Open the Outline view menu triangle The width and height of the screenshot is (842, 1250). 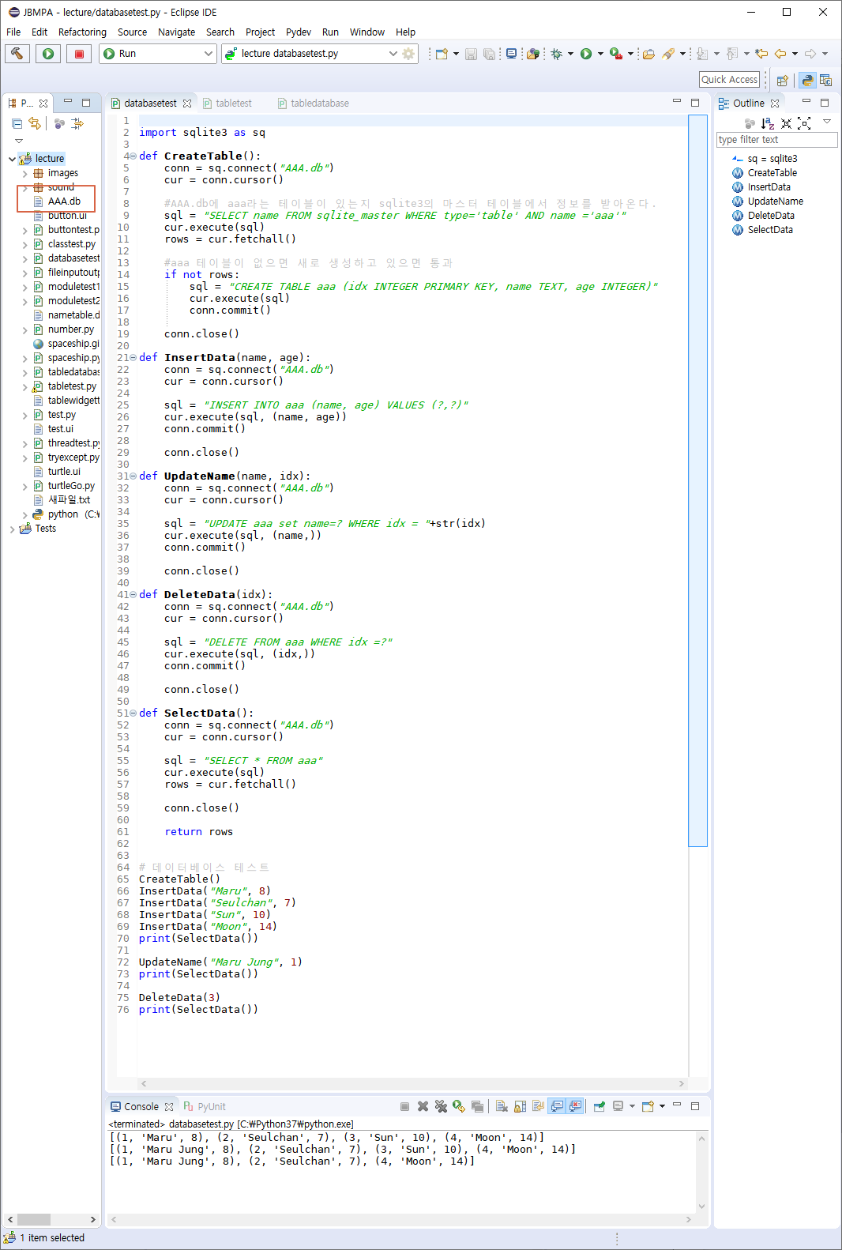click(x=827, y=122)
